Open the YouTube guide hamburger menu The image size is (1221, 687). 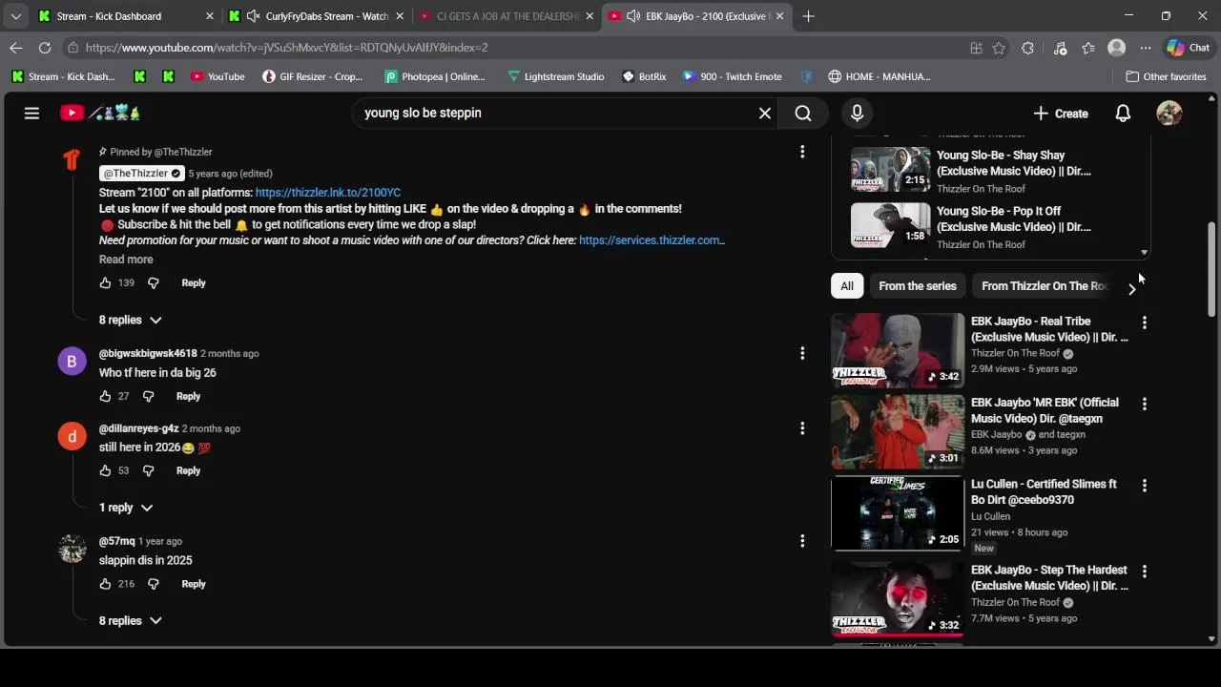click(x=31, y=113)
